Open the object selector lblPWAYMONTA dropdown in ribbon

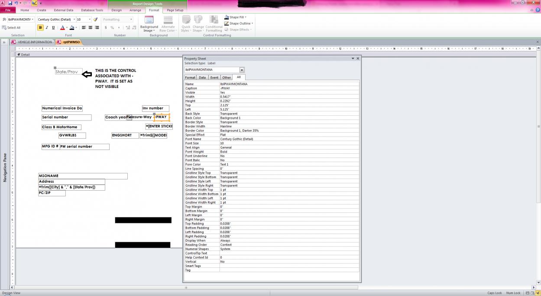[x=32, y=20]
